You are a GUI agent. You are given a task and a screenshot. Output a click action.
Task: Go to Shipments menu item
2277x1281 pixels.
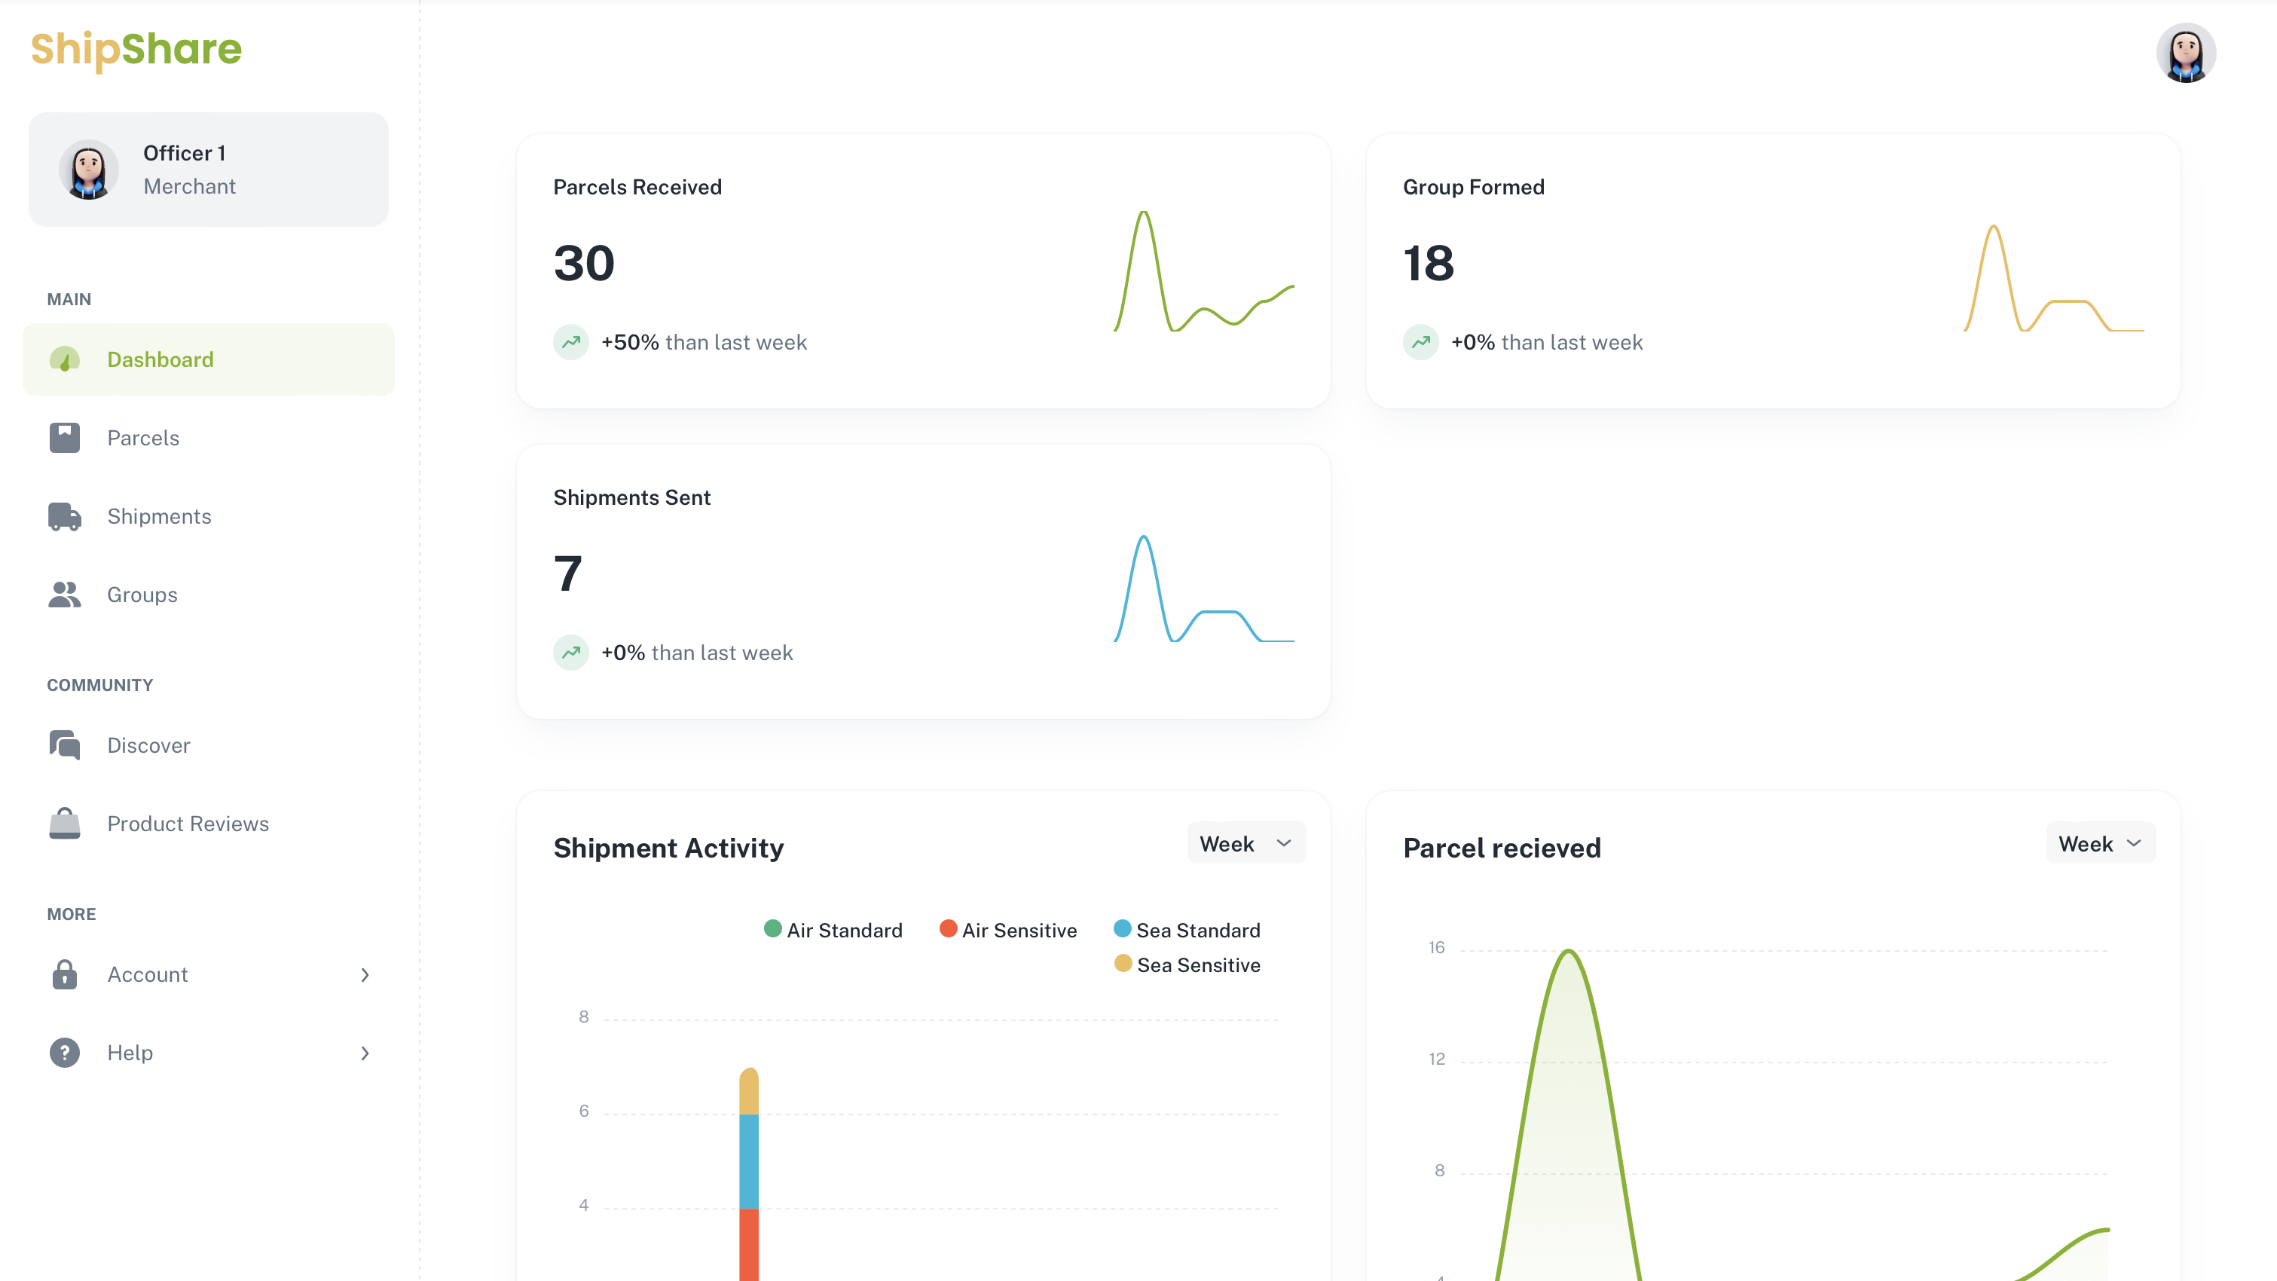[159, 516]
